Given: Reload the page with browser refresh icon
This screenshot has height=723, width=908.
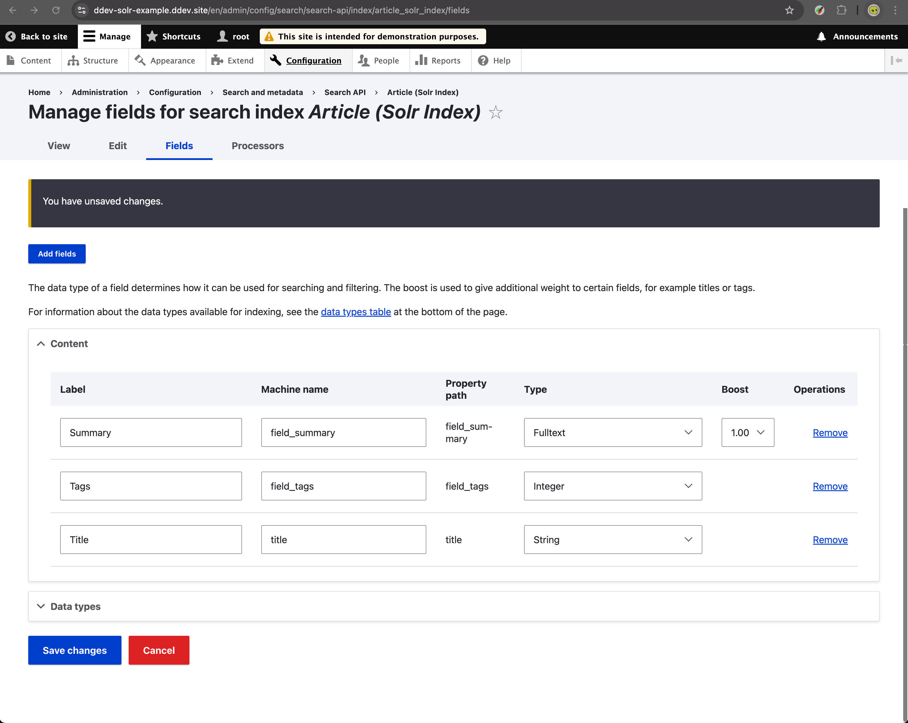Looking at the screenshot, I should click(56, 10).
